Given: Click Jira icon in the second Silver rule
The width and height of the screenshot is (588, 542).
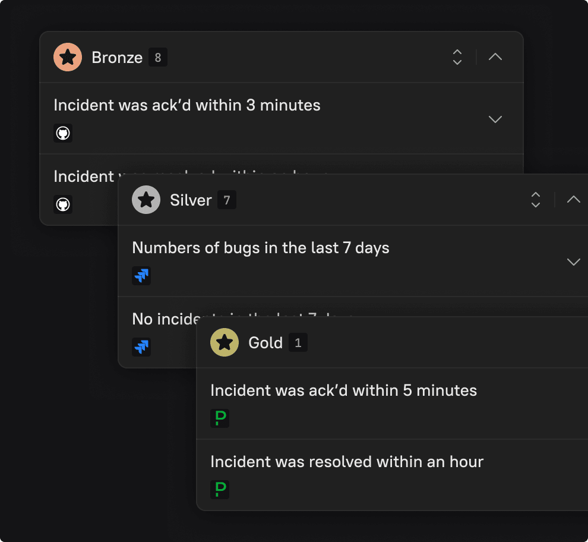Looking at the screenshot, I should point(141,347).
